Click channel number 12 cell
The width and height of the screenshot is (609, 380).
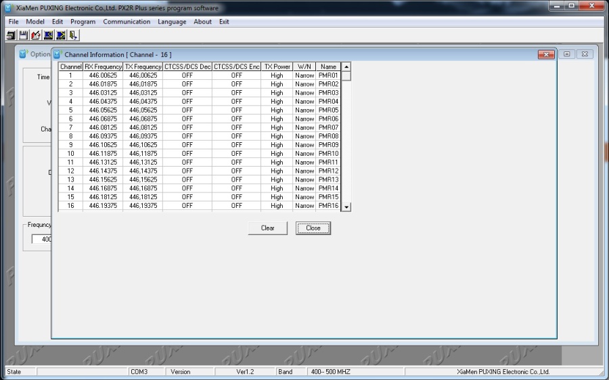click(x=70, y=171)
